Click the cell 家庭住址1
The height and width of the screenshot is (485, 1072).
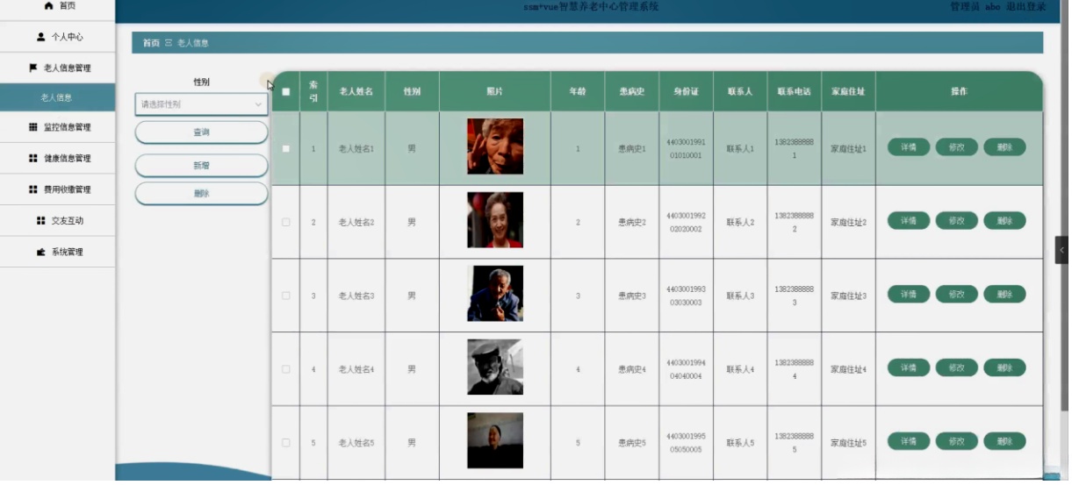coord(849,149)
